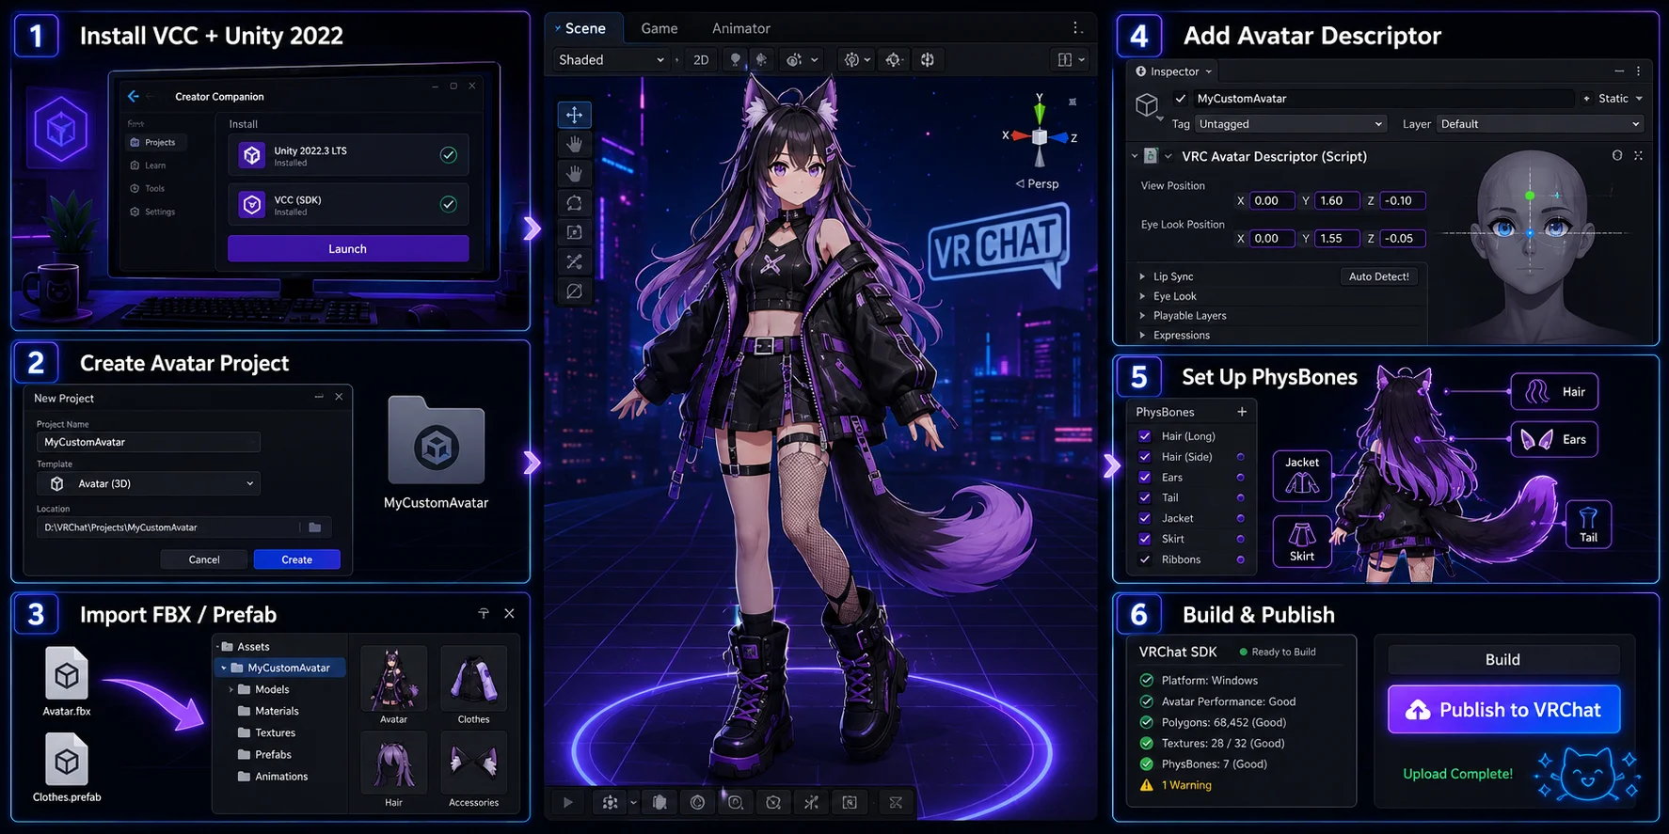Click Publish to VRChat button
The image size is (1669, 834).
tap(1503, 710)
